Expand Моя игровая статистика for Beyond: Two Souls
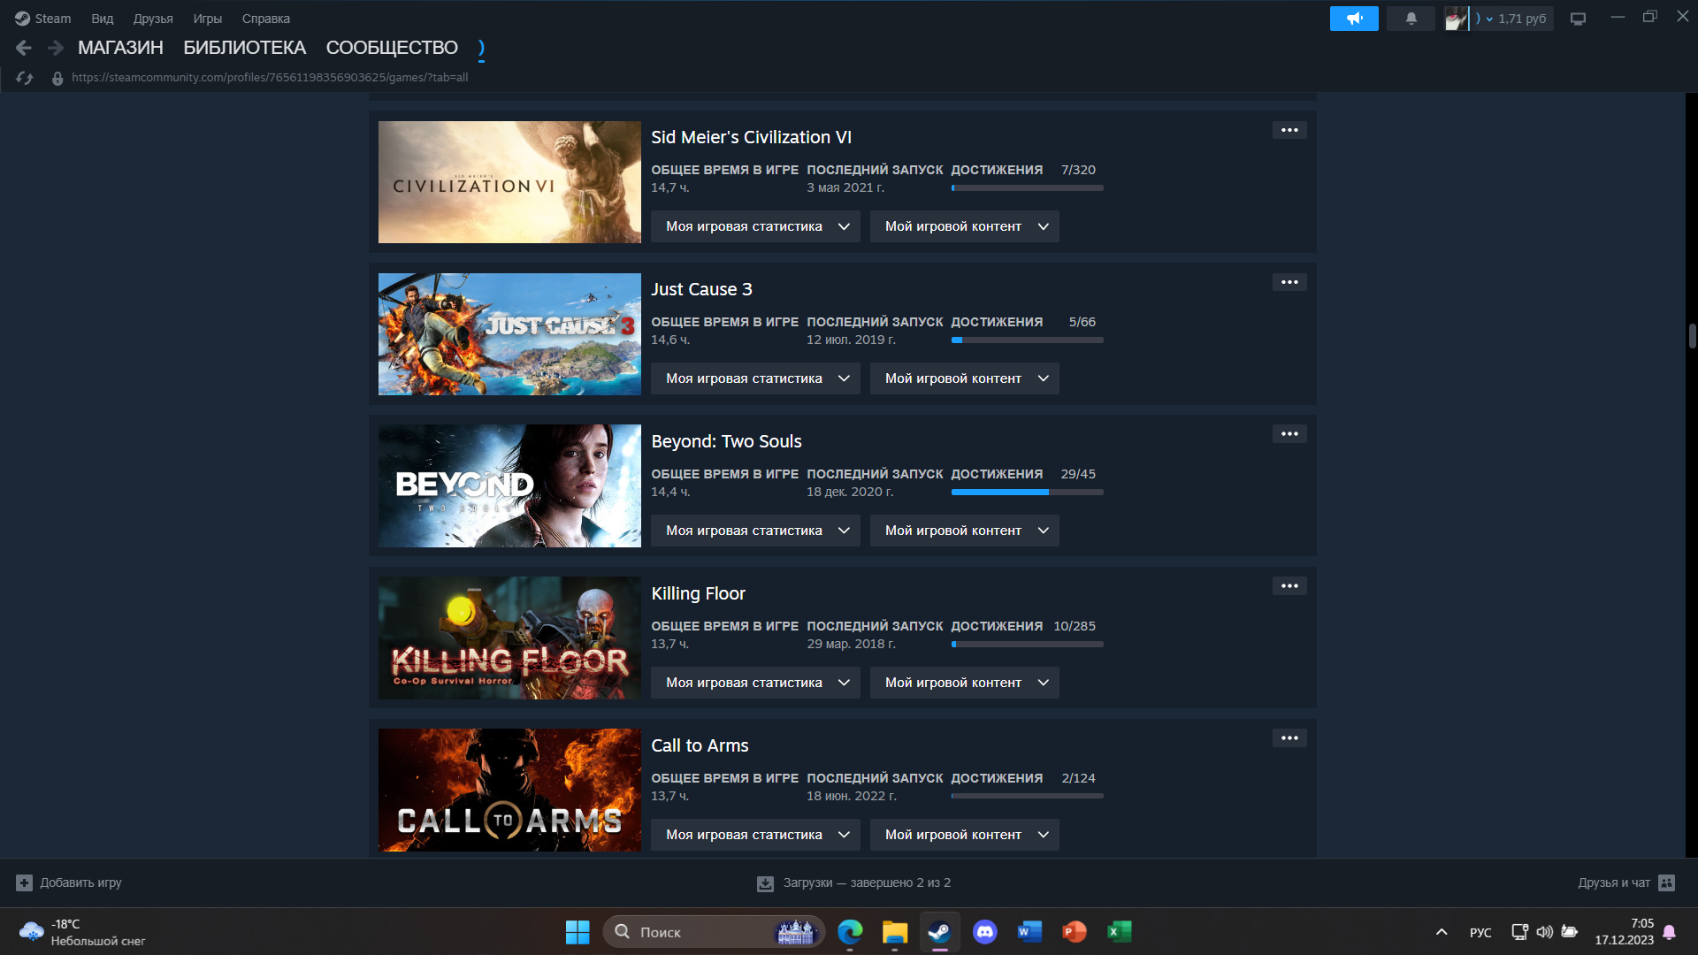Image resolution: width=1698 pixels, height=955 pixels. [755, 531]
